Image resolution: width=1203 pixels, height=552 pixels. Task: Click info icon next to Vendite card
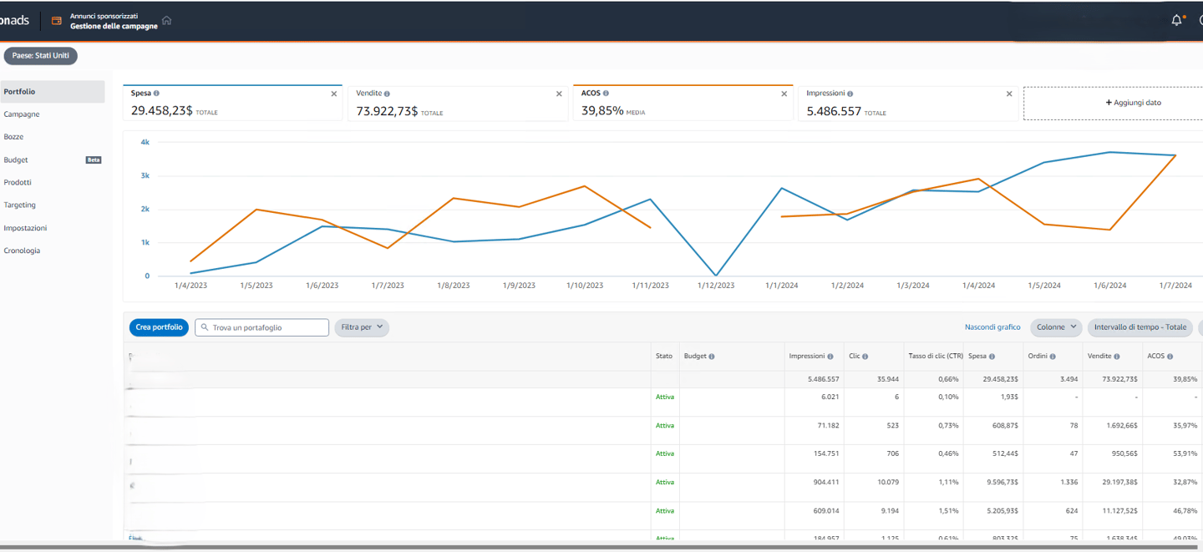point(387,94)
